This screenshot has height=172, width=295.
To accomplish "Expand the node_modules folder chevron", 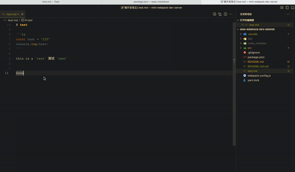I will (x=241, y=43).
